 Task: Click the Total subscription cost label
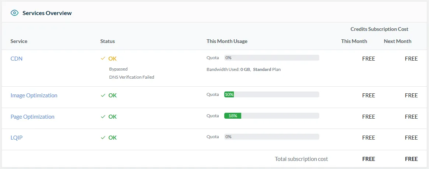pyautogui.click(x=301, y=159)
